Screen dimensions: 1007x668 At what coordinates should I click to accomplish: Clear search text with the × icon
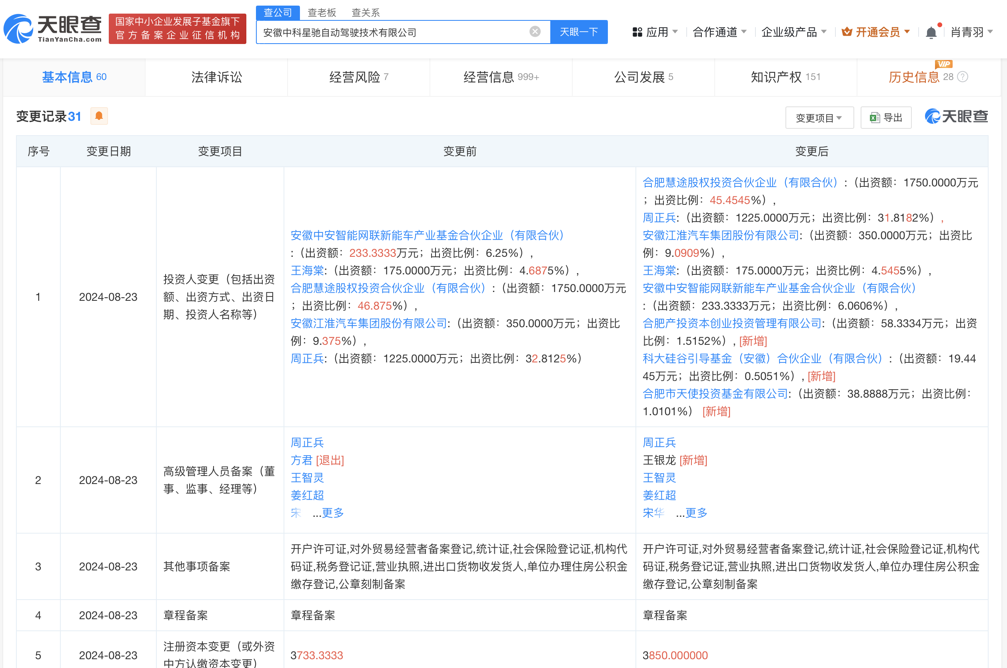point(535,31)
